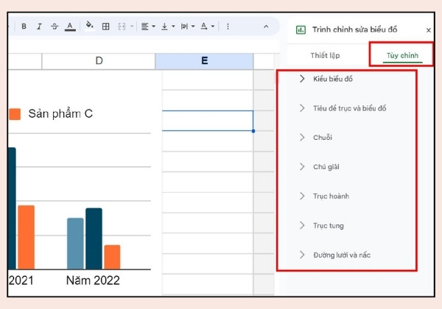Click the selected cell in column E
442x309 pixels.
pyautogui.click(x=208, y=121)
